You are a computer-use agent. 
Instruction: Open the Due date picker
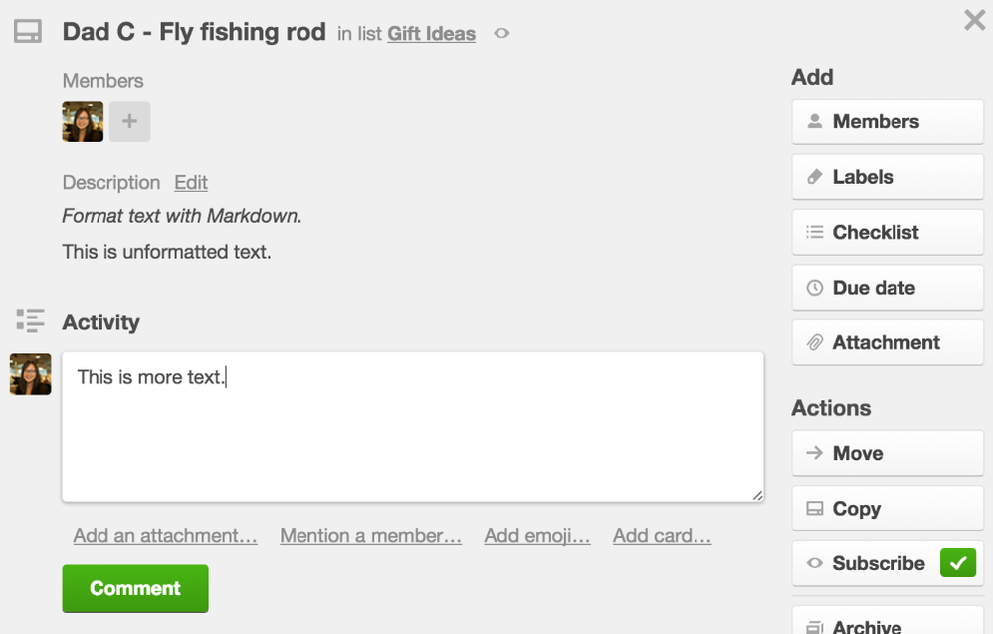click(x=888, y=288)
